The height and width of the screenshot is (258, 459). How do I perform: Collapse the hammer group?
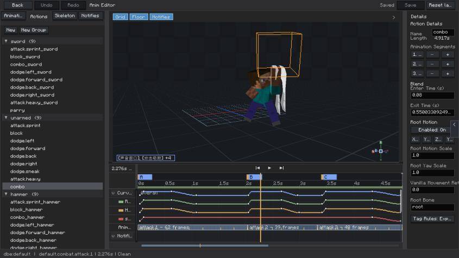point(6,194)
